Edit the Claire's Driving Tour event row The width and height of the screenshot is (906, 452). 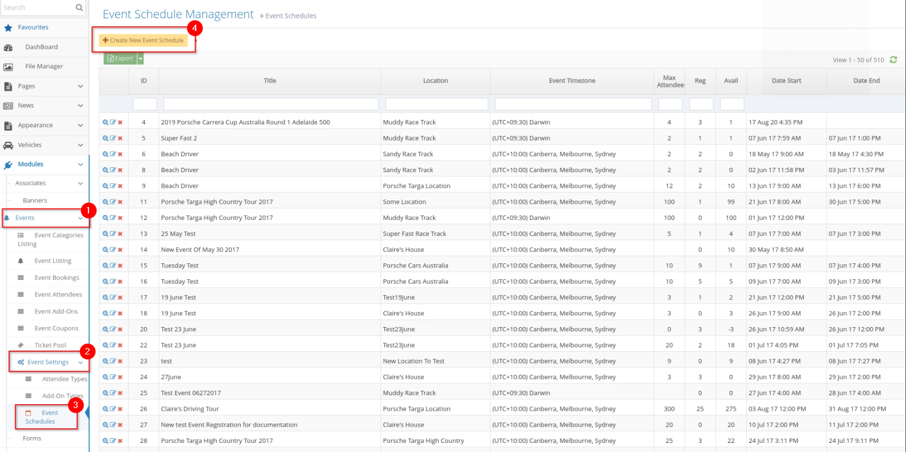[x=113, y=409]
